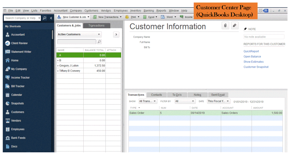Click the paperclip attach icon
Image resolution: width=290 pixels, height=163 pixels.
tap(225, 26)
